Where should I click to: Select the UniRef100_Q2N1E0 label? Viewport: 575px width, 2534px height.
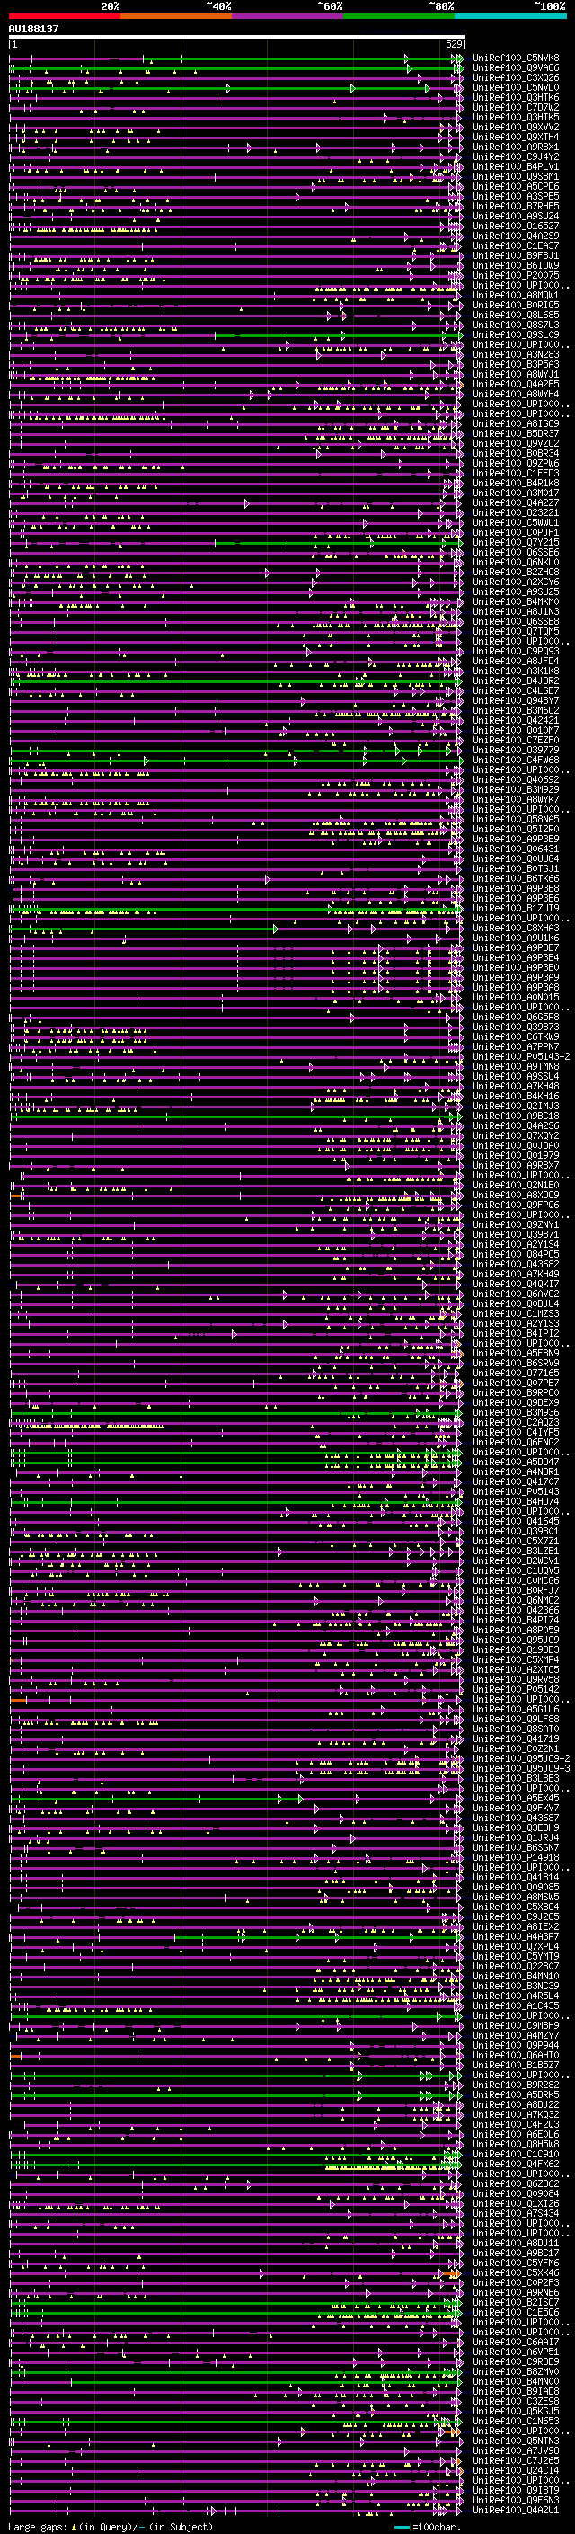click(x=516, y=1186)
